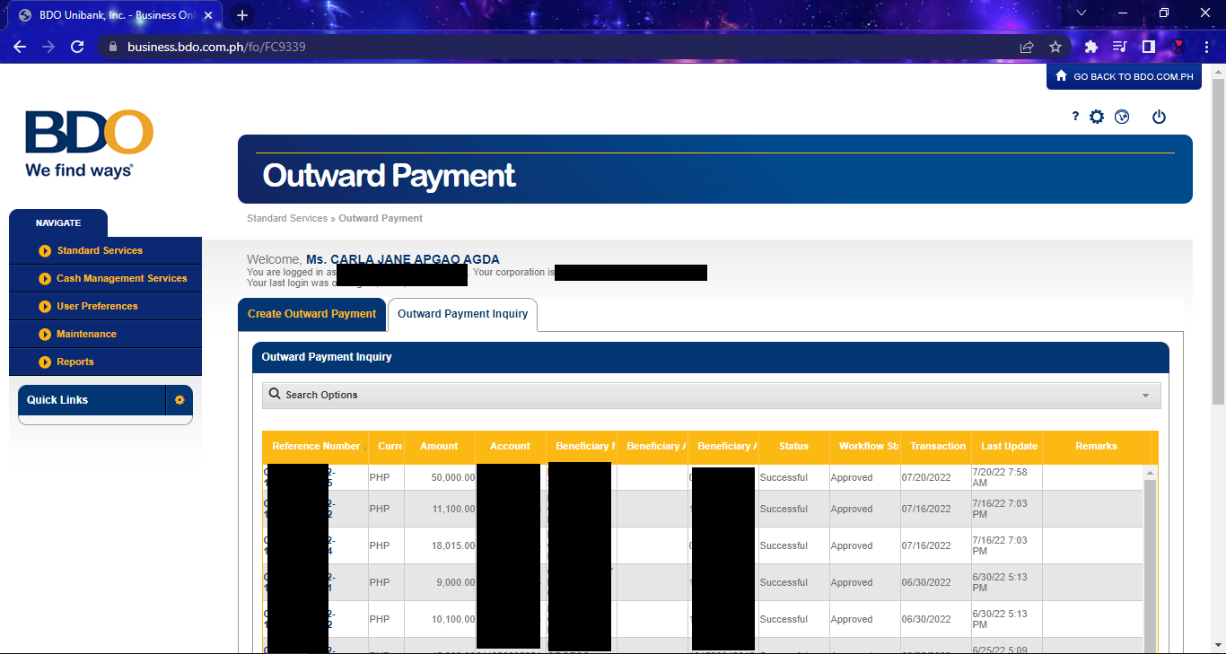Click the Outward Payment Inquiry panel title
Image resolution: width=1226 pixels, height=654 pixels.
coord(327,357)
